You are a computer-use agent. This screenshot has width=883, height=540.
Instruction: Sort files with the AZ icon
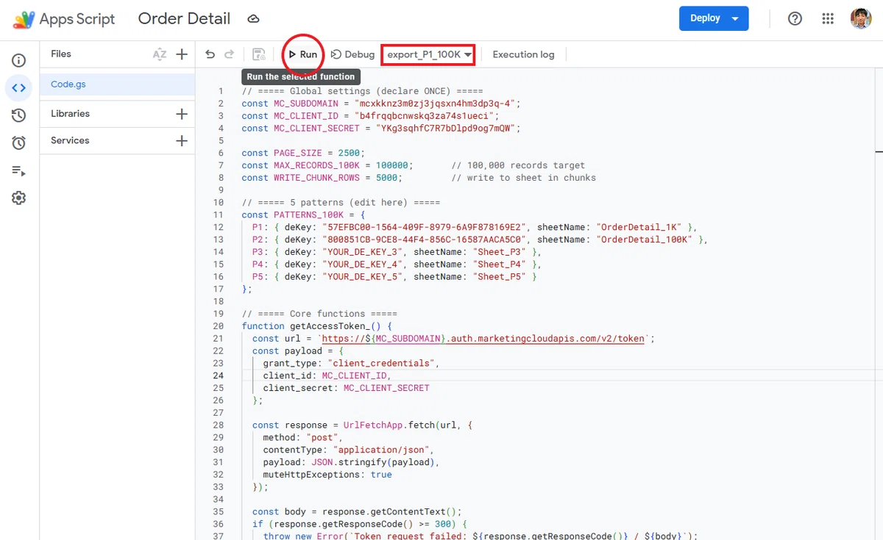point(160,54)
